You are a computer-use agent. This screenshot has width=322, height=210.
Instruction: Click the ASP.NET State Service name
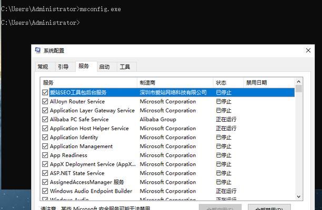coord(77,173)
